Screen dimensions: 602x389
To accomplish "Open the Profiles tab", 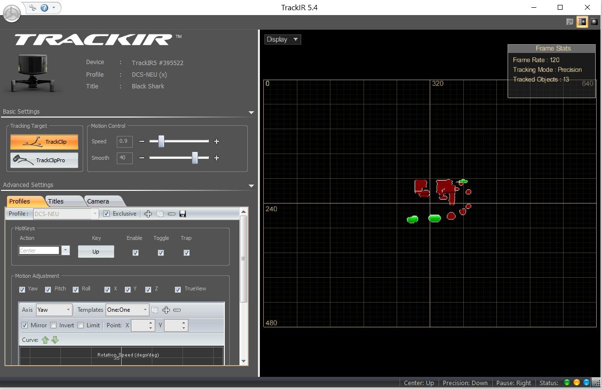I will (x=23, y=201).
